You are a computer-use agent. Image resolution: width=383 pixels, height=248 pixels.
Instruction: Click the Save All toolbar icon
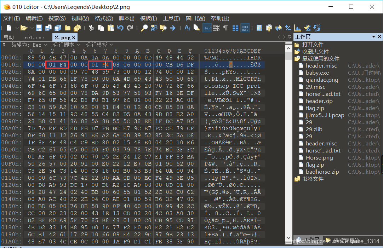click(58, 28)
